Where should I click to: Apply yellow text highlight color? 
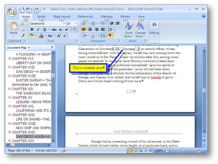[x=32, y=35]
